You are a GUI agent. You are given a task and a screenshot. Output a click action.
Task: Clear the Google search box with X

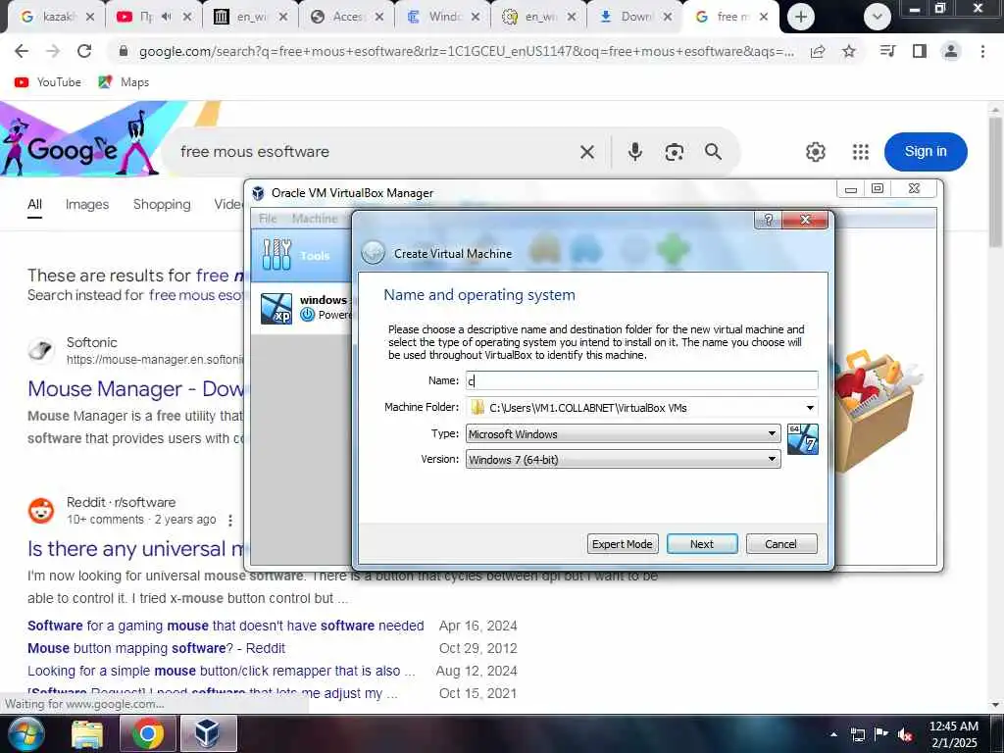coord(587,152)
